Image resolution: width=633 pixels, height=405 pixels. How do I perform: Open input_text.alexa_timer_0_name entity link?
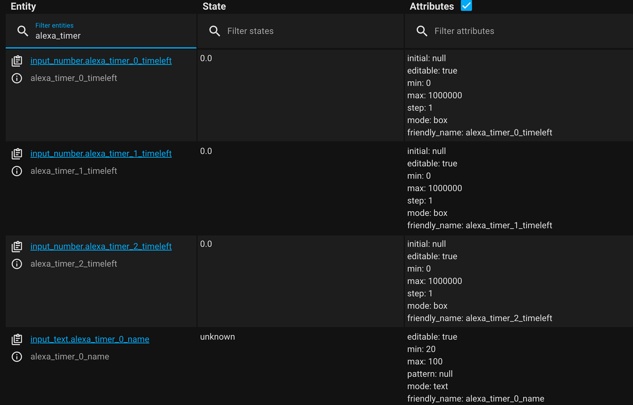click(90, 339)
